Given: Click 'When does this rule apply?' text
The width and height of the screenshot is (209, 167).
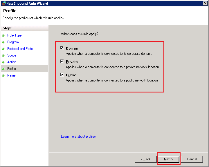Looking at the screenshot, I should 80,34.
